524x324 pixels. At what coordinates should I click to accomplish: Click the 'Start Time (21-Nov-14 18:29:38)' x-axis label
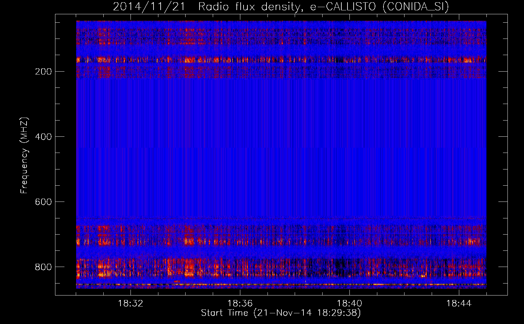click(x=281, y=313)
